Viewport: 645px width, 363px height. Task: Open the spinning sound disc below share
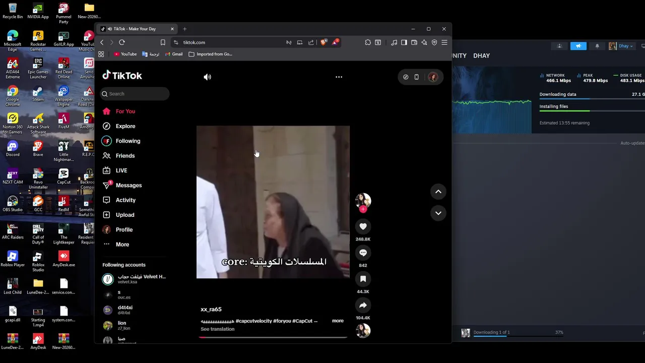(363, 330)
